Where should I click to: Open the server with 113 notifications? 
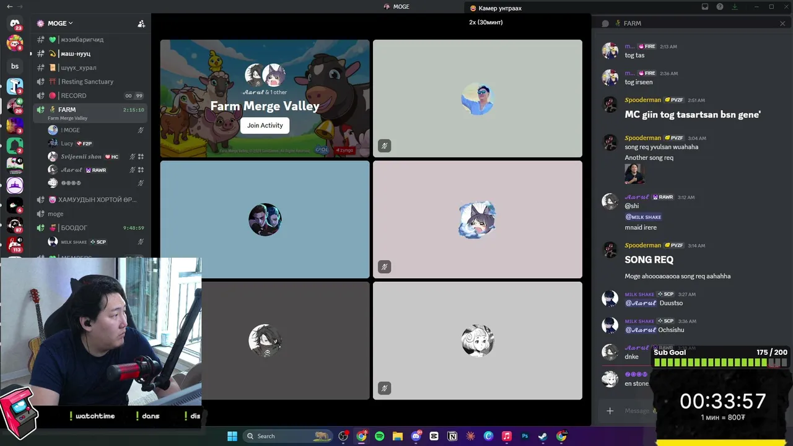pyautogui.click(x=15, y=244)
